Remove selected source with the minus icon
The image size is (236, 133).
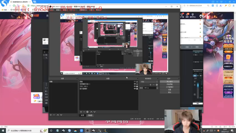point(84,112)
